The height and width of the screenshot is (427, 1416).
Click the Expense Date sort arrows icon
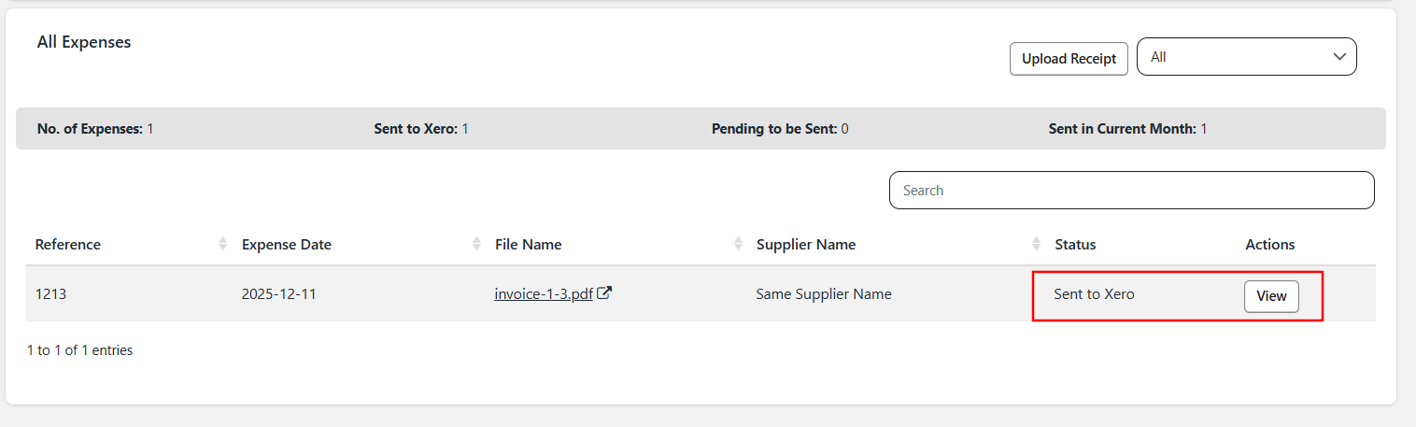tap(476, 244)
